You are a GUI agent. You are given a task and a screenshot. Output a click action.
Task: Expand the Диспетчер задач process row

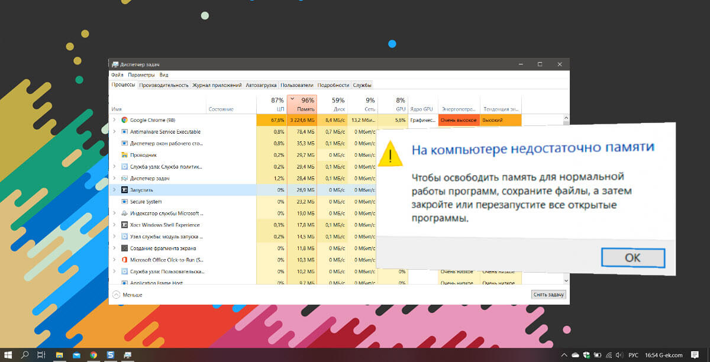tap(114, 178)
